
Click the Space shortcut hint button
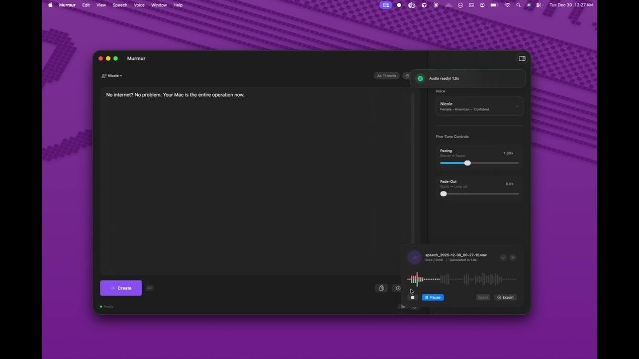point(483,297)
